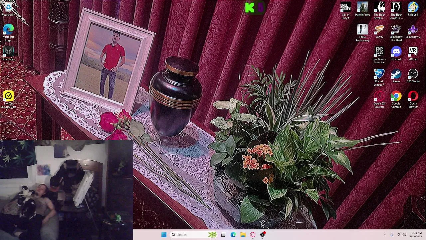This screenshot has width=426, height=240.
Task: Select the Discord desktop shortcut
Action: click(x=396, y=54)
